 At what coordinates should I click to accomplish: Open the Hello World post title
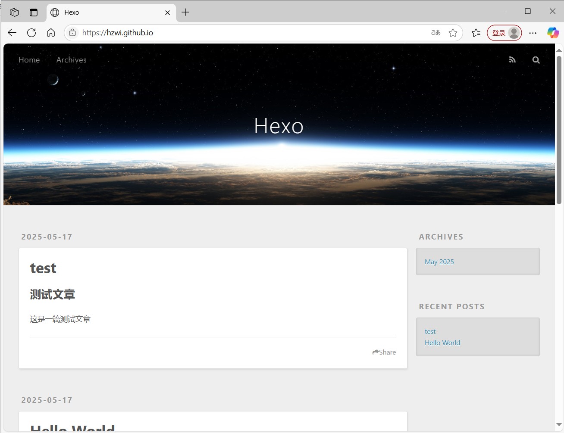pos(72,427)
